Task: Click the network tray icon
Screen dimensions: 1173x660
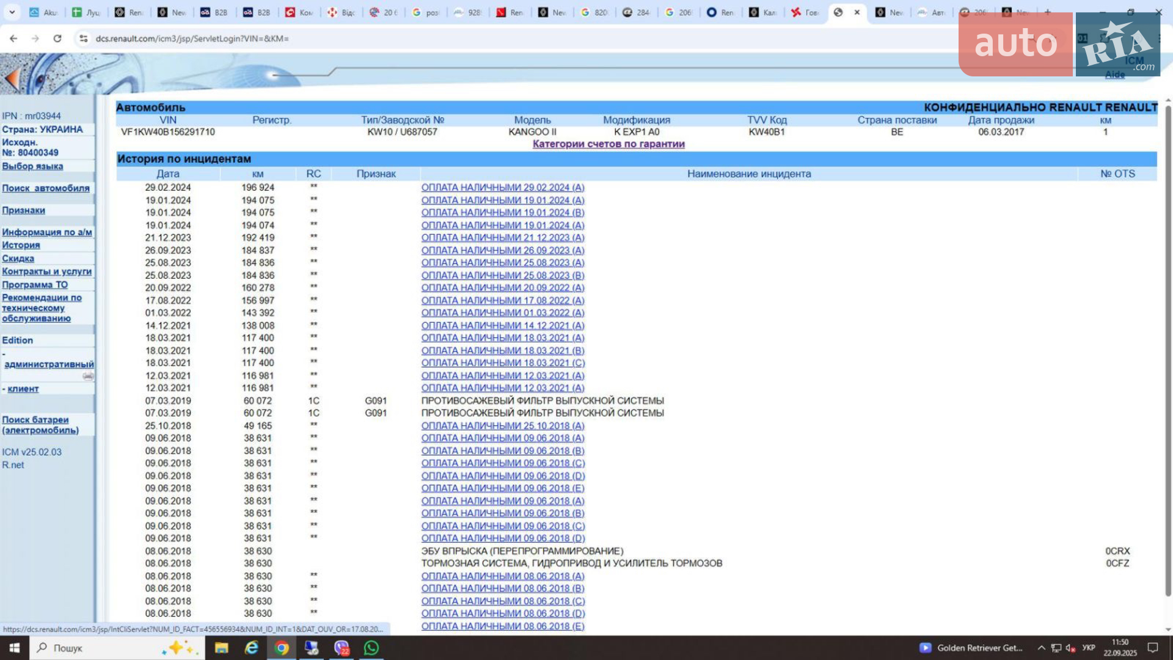Action: coord(1056,648)
